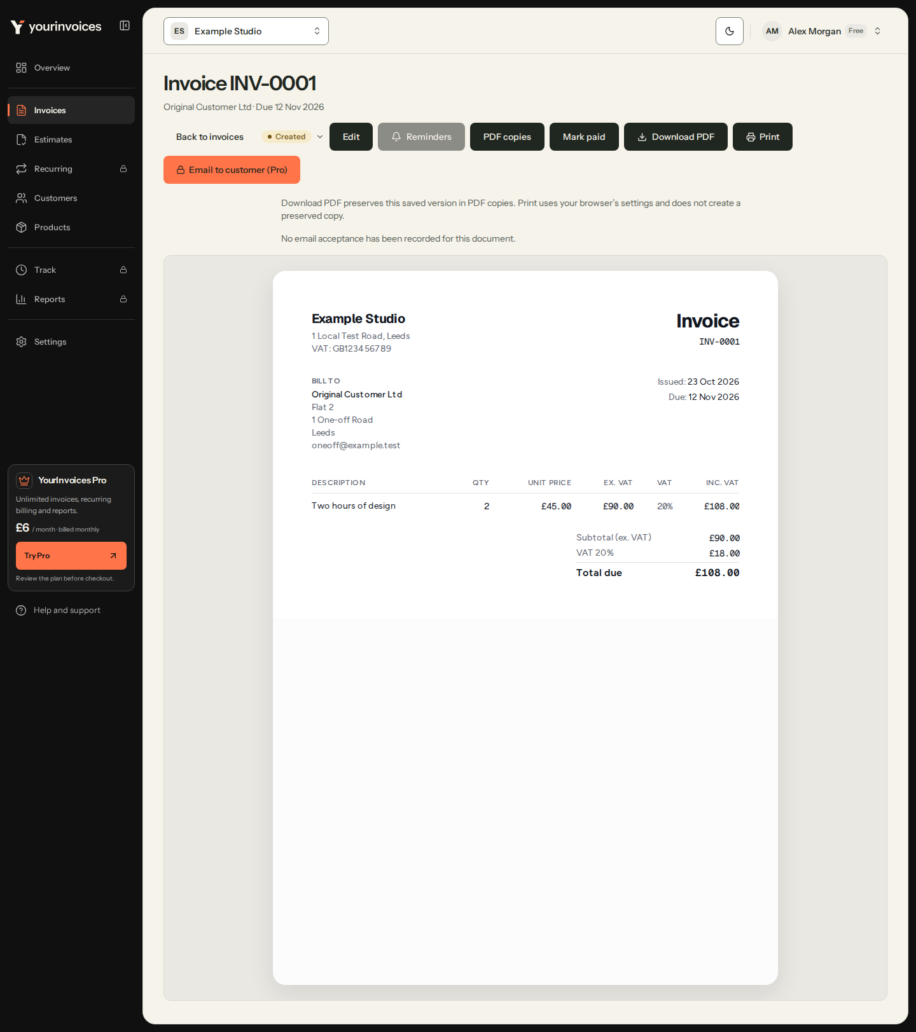Open PDF copies
Viewport: 916px width, 1032px height.
point(507,137)
